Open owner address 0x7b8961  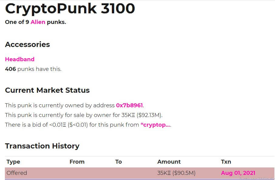(x=129, y=105)
